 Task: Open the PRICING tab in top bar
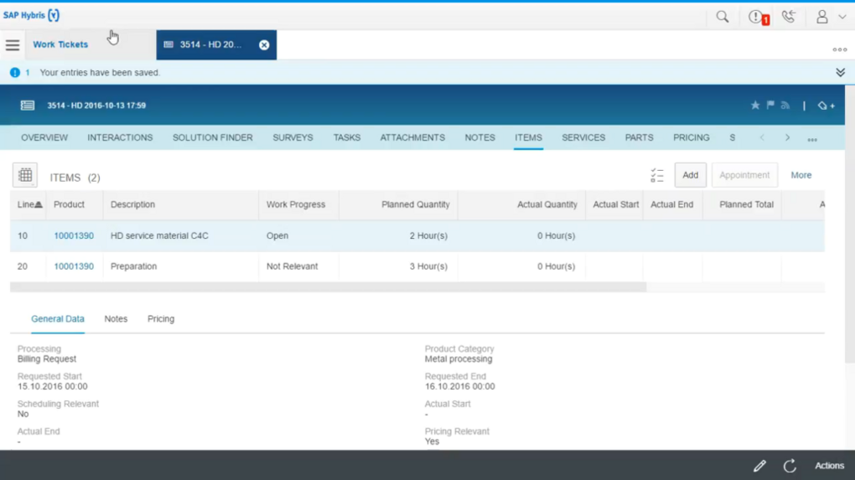[x=691, y=138]
